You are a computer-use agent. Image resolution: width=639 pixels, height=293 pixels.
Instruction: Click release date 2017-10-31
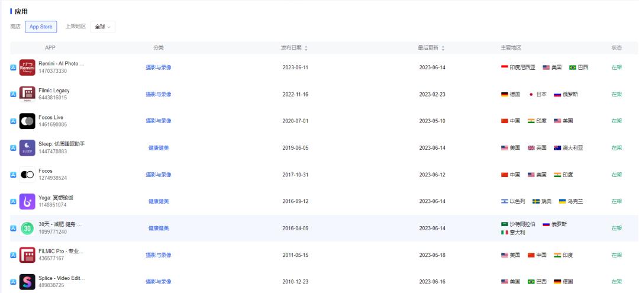pyautogui.click(x=295, y=175)
